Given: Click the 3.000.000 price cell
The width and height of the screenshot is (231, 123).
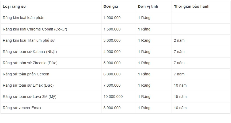Looking at the screenshot, I should [112, 40].
